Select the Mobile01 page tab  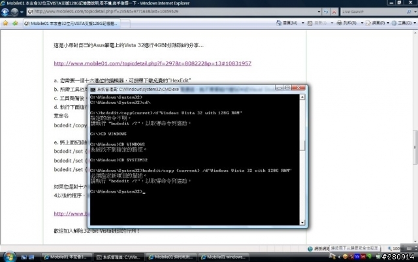point(71,24)
